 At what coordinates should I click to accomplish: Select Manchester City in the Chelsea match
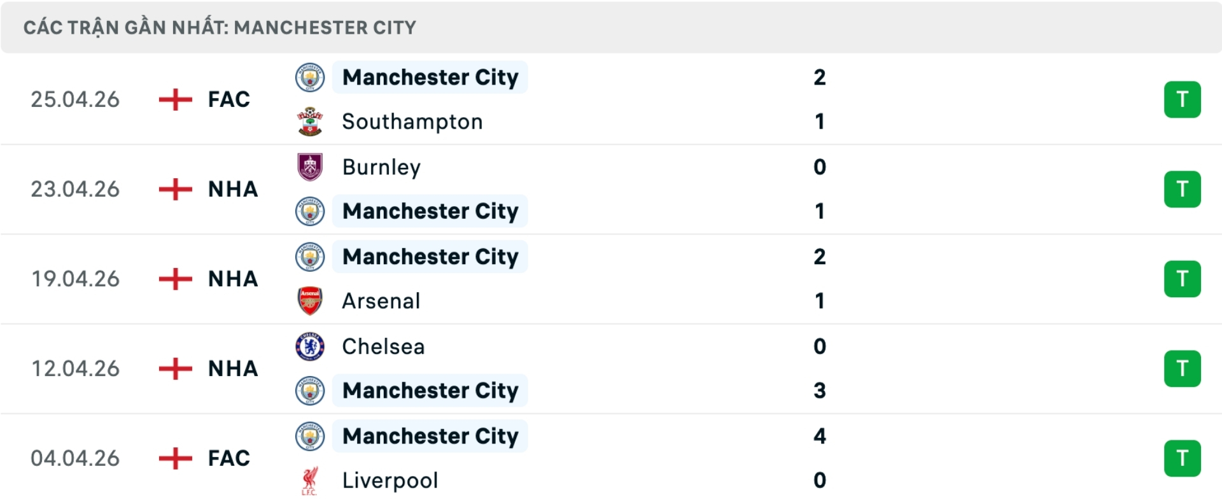pyautogui.click(x=430, y=390)
